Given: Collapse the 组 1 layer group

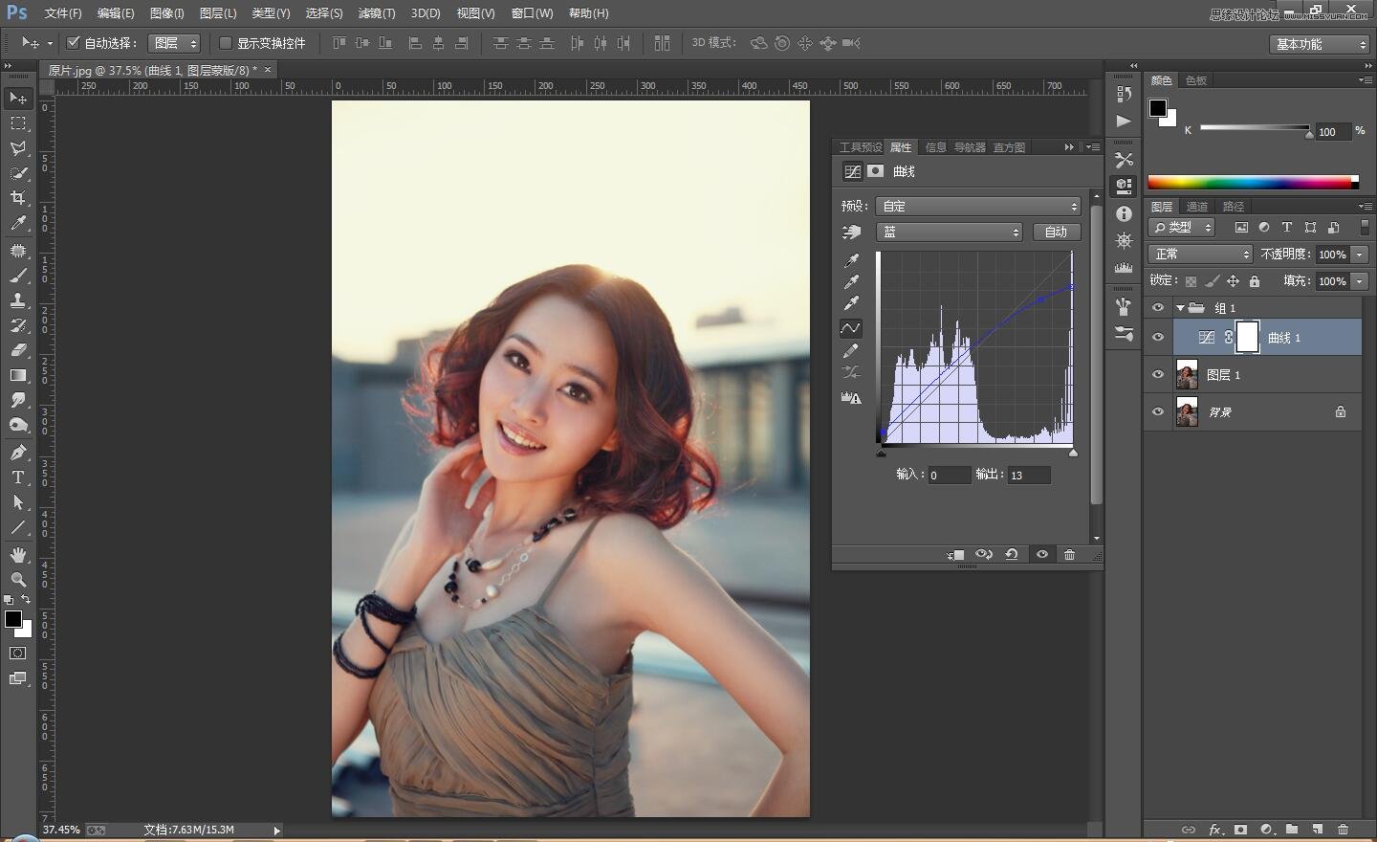Looking at the screenshot, I should coord(1180,308).
